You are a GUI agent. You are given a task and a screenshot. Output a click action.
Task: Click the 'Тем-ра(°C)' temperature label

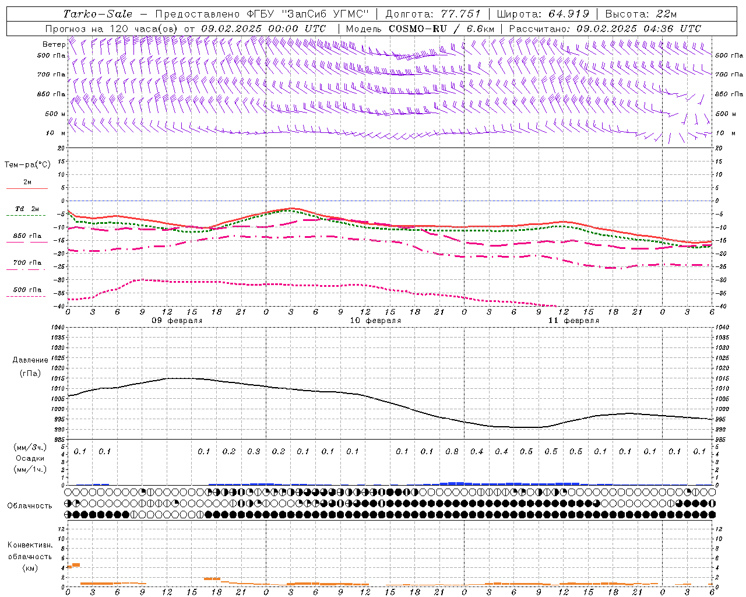[x=27, y=165]
